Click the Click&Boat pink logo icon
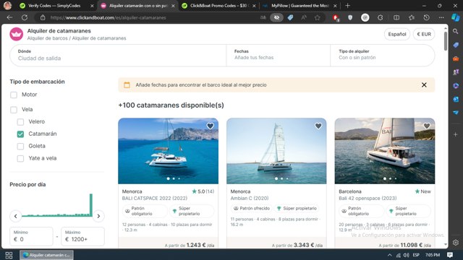463x260 pixels. pos(16,34)
